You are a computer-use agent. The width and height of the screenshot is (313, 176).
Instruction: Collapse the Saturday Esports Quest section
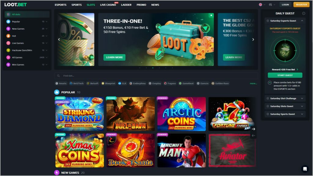click(302, 21)
